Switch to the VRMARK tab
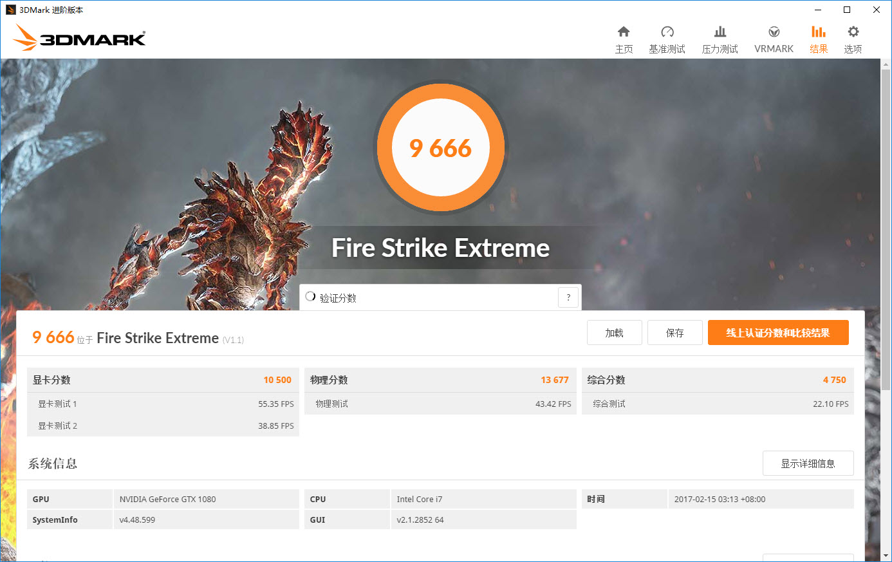The width and height of the screenshot is (892, 562). (774, 37)
